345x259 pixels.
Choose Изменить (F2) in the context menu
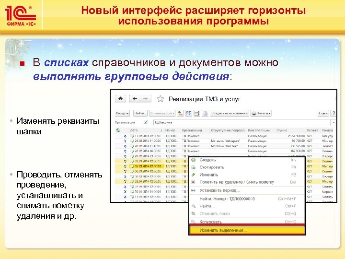click(247, 175)
